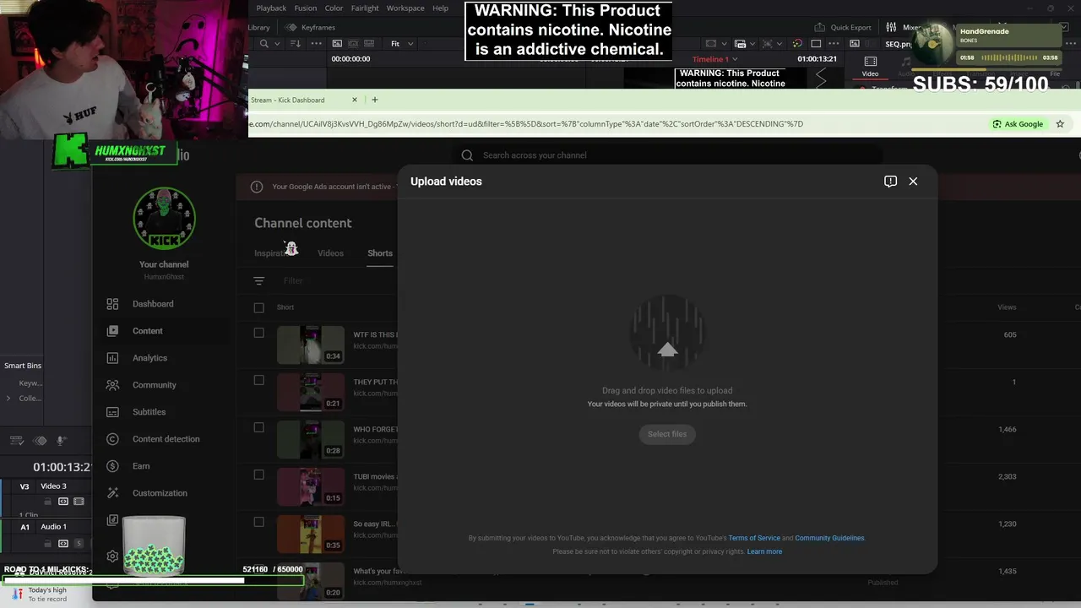Click the Learn more link
This screenshot has height=608, width=1081.
click(x=764, y=551)
